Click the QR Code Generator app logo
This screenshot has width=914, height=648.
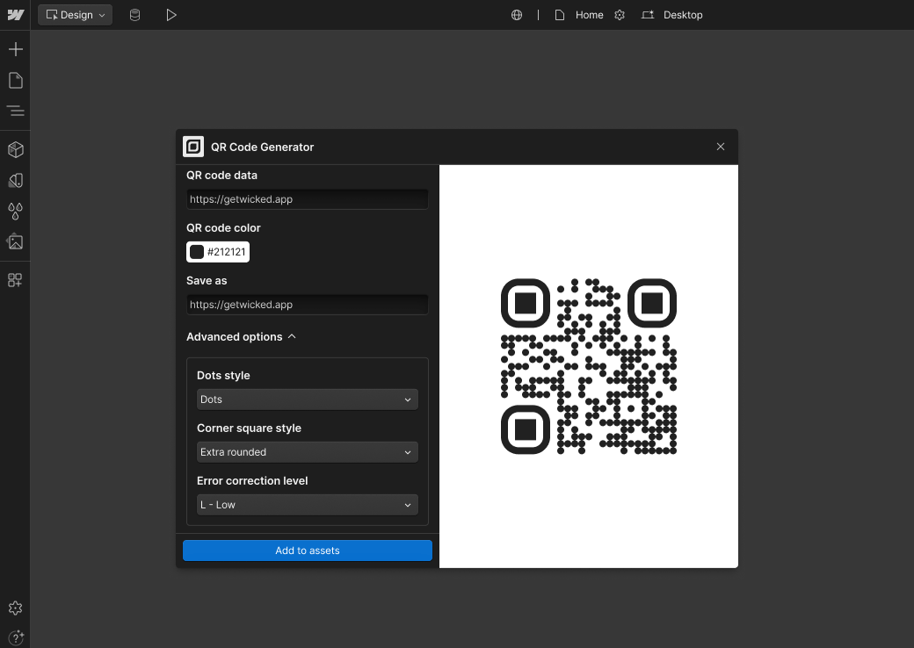pyautogui.click(x=193, y=147)
